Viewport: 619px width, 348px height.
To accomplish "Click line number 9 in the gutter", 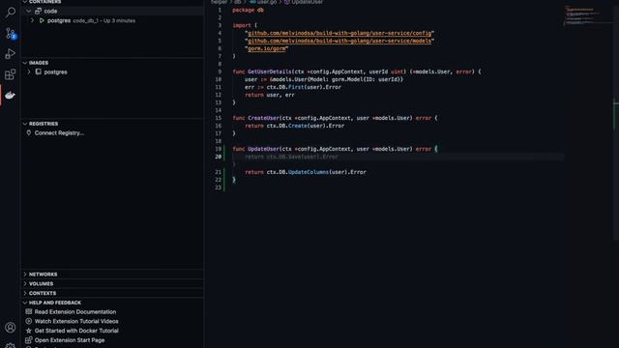I will (220, 72).
